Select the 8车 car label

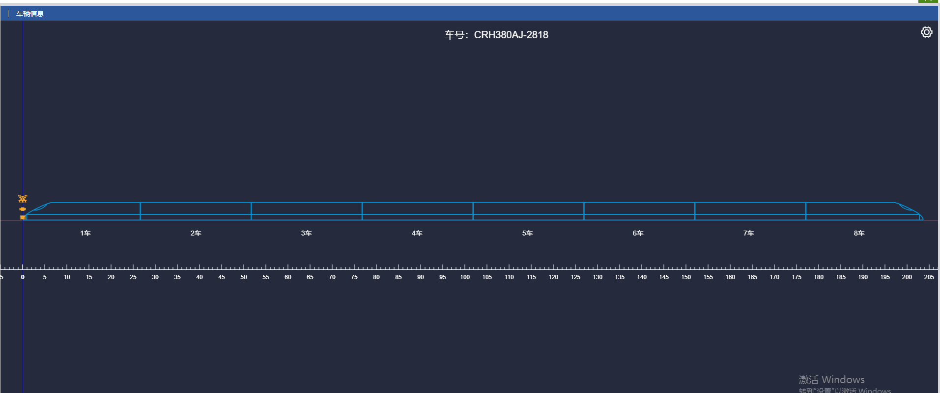(x=859, y=233)
